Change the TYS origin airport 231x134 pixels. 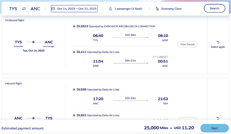click(12, 9)
